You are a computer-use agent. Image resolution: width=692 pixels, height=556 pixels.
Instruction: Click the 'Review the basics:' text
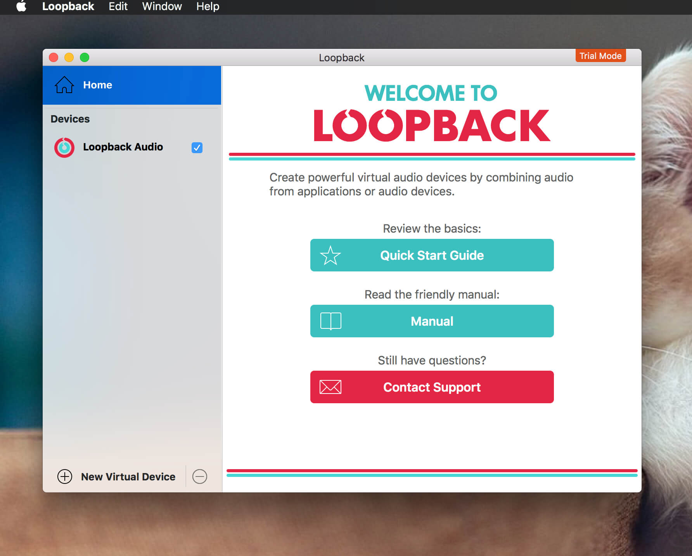pos(432,229)
